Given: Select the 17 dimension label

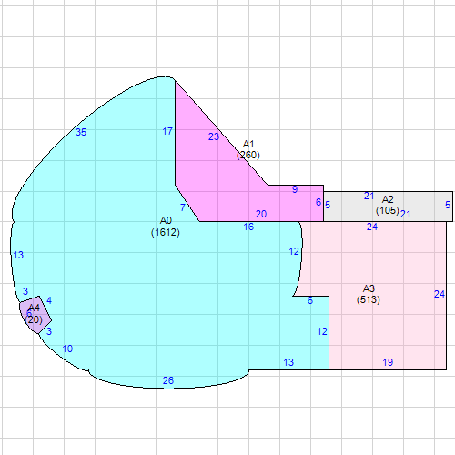Looking at the screenshot, I should (x=167, y=131).
